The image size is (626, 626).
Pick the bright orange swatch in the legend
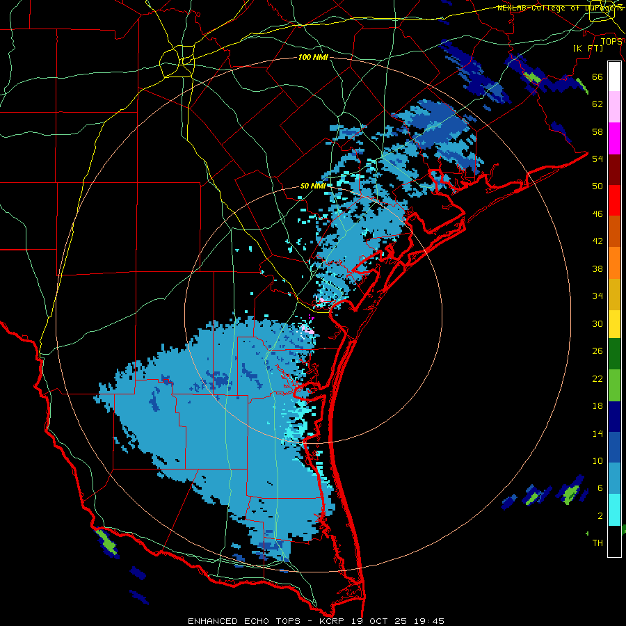coord(614,263)
